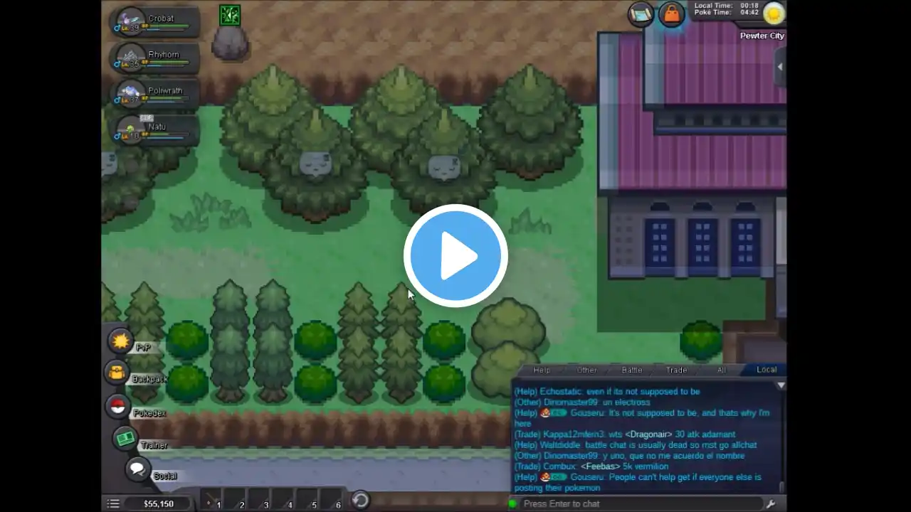
Task: Select Poliwrath in the party list
Action: tap(155, 95)
